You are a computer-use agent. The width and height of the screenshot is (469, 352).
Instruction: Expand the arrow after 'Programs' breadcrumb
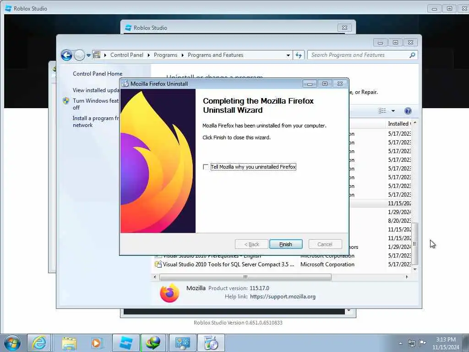click(x=182, y=55)
